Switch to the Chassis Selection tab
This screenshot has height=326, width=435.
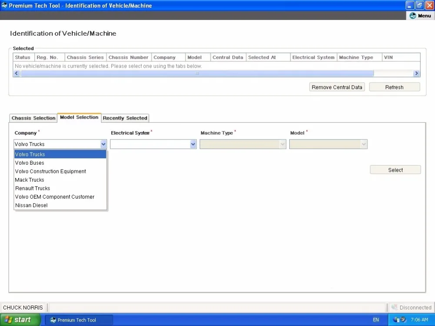pos(33,118)
